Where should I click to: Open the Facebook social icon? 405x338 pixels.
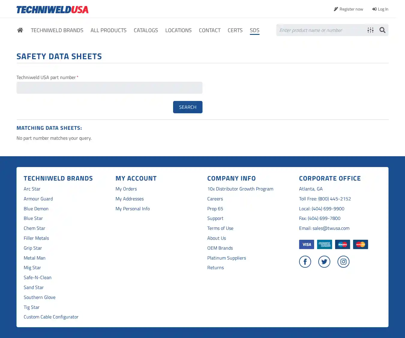(305, 262)
